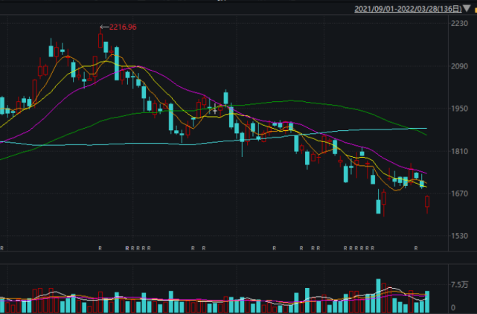
Task: Click the 1810 price axis label
Action: (459, 151)
